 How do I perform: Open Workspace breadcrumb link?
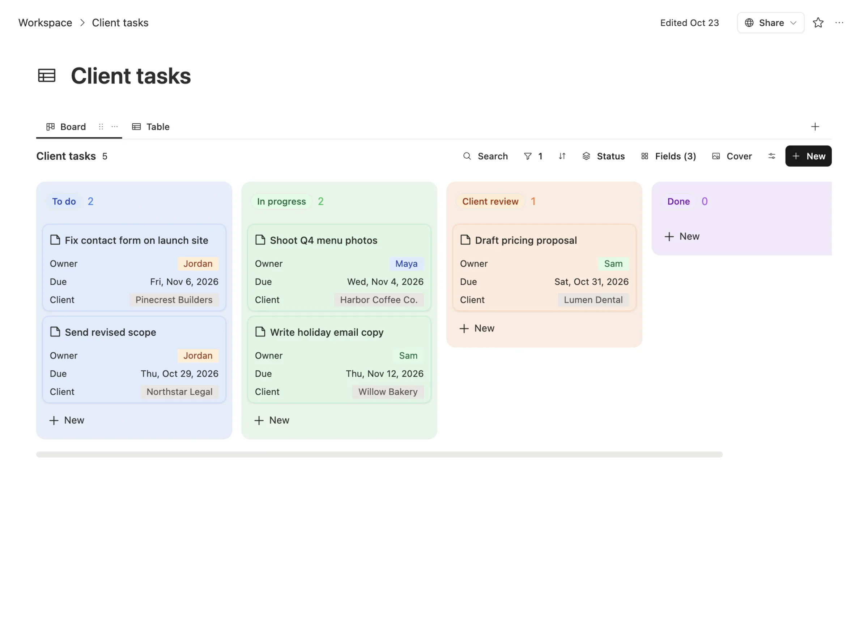point(45,23)
